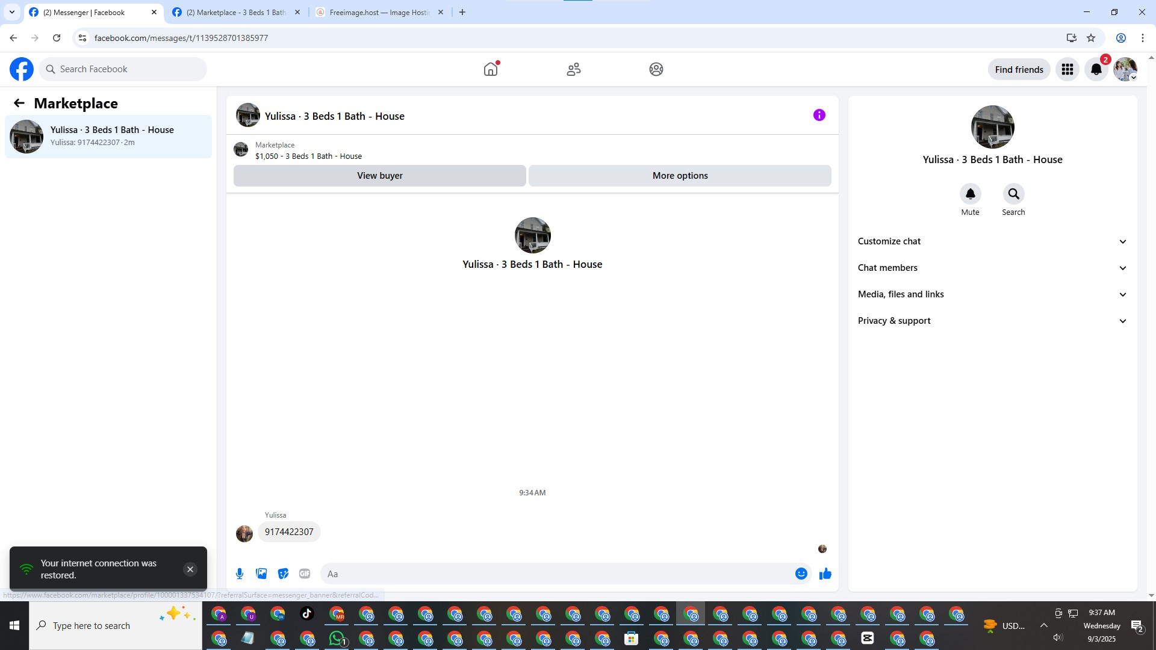Send a thumbs-up like

click(825, 574)
